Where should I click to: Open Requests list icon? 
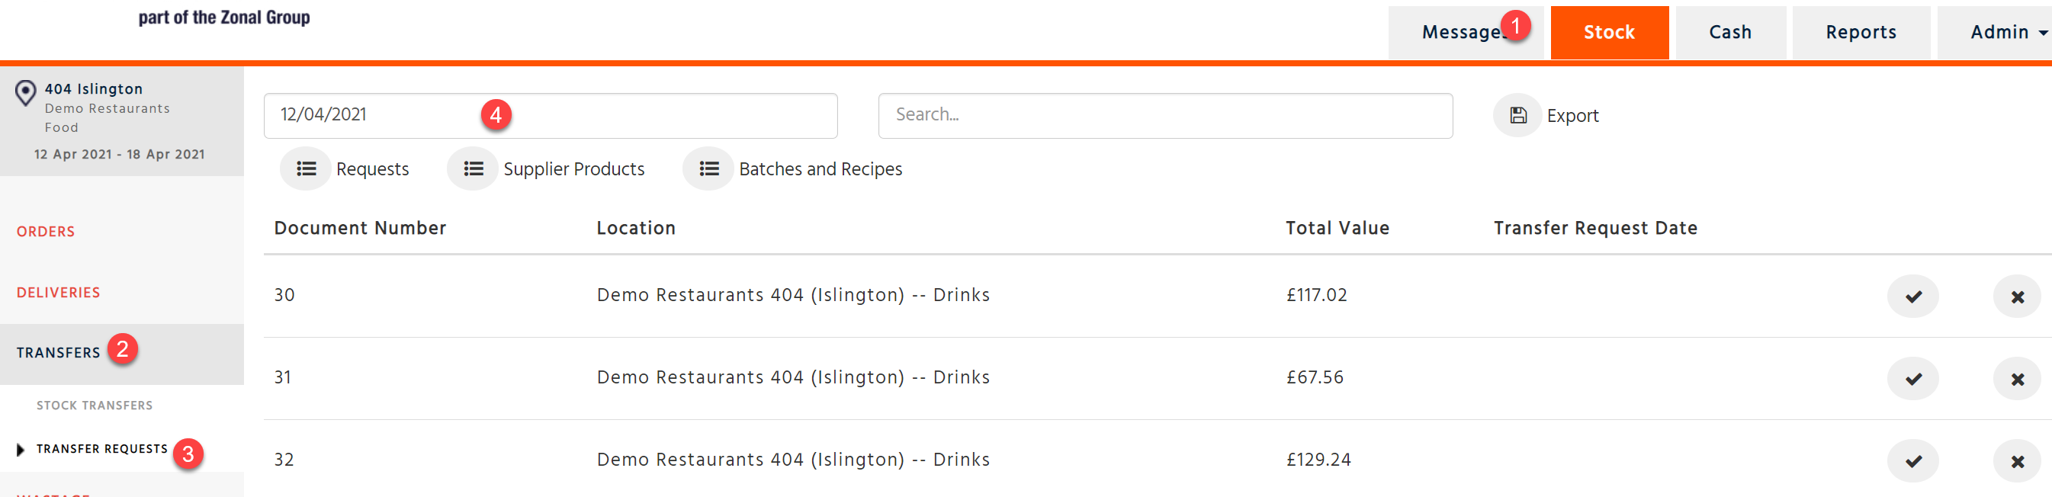[305, 169]
